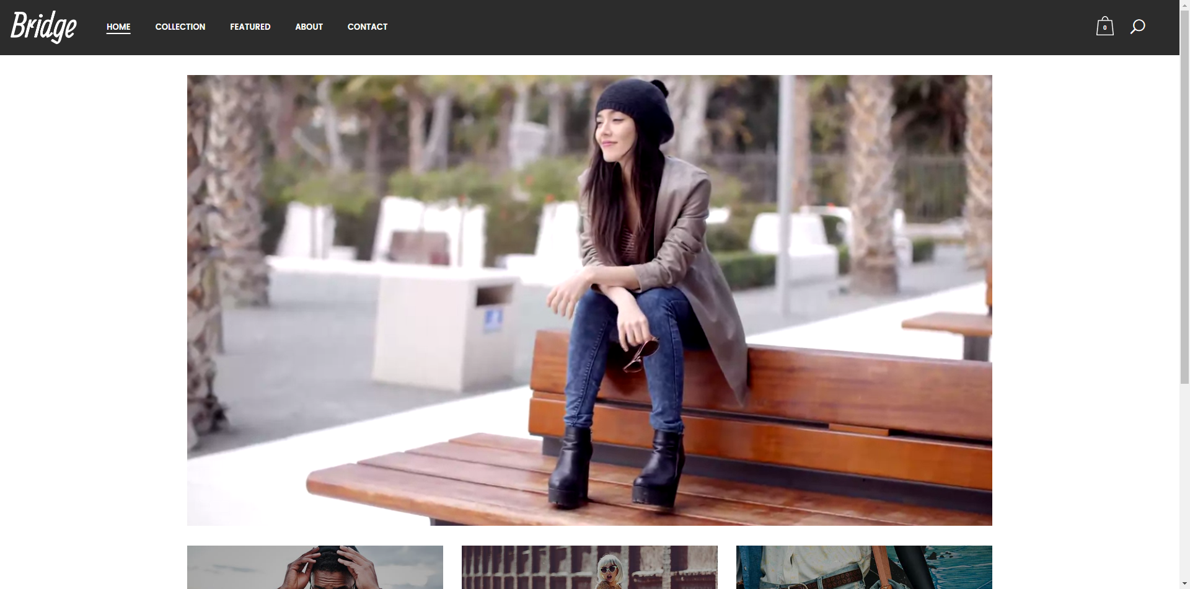Open the thumbnail showing denim jeans and belt

pyautogui.click(x=864, y=567)
